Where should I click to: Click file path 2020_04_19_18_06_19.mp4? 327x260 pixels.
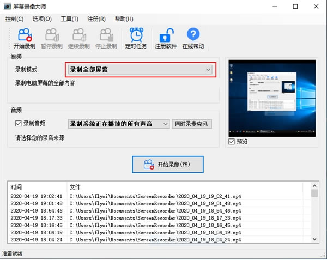coord(155,233)
